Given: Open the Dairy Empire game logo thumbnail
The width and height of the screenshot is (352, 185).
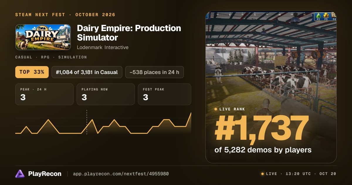Looking at the screenshot, I should point(43,37).
